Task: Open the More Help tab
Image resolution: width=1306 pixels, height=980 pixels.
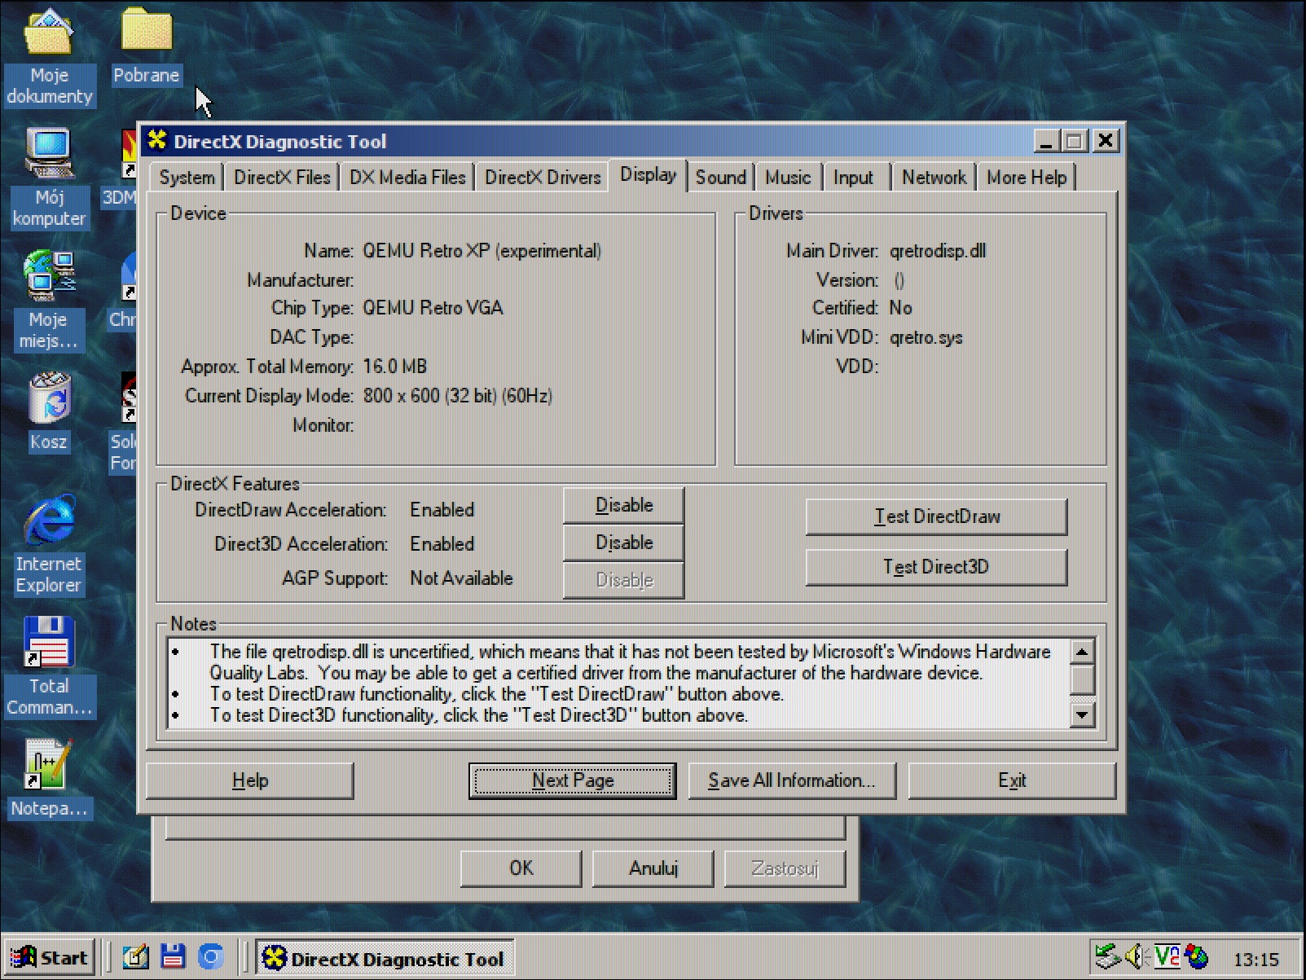Action: (x=1027, y=178)
